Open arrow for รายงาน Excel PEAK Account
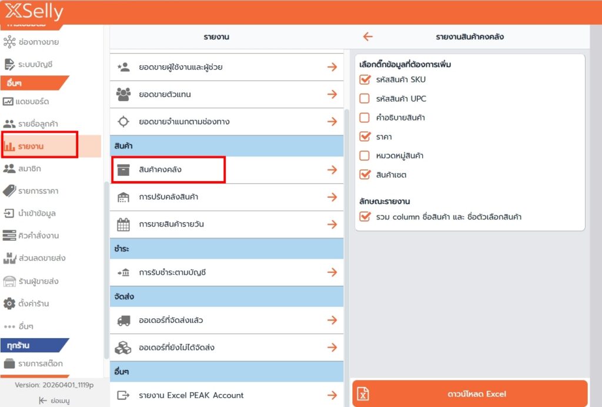Screen dimensions: 602x407 [332, 395]
